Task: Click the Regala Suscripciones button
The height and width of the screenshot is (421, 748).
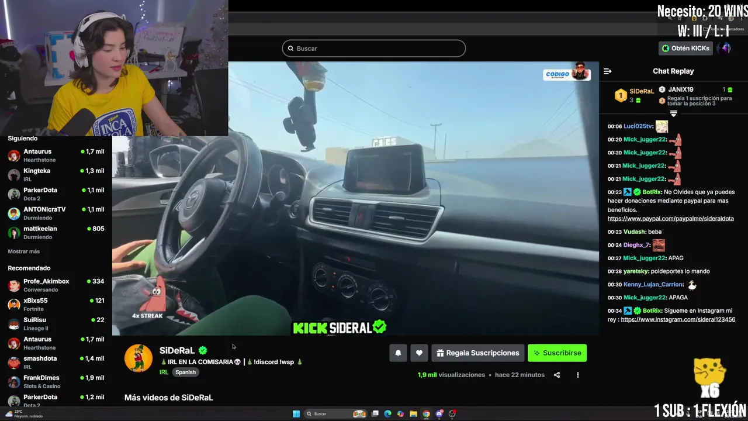Action: point(477,353)
